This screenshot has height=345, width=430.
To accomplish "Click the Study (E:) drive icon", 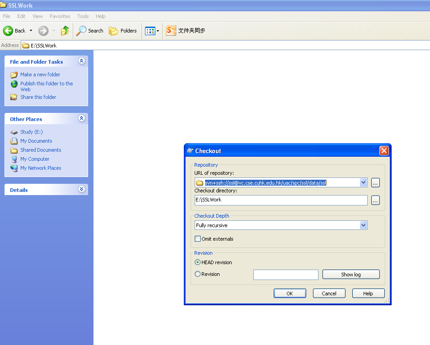I will pyautogui.click(x=14, y=132).
